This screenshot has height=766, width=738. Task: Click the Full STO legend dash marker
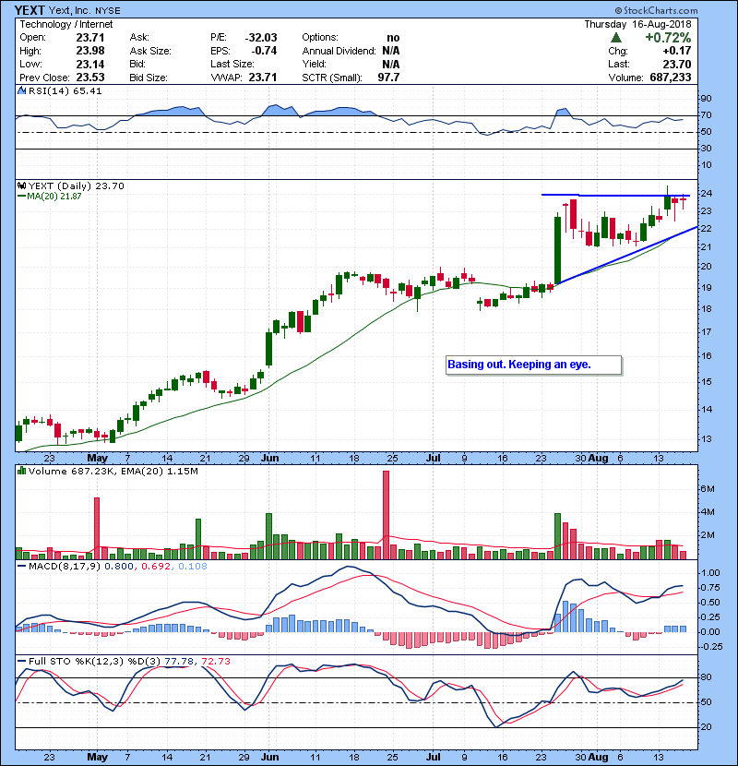21,661
